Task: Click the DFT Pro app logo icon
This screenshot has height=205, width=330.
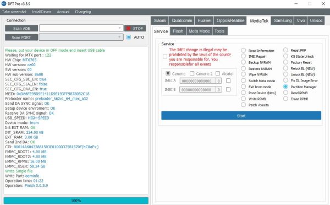Action: coord(4,4)
